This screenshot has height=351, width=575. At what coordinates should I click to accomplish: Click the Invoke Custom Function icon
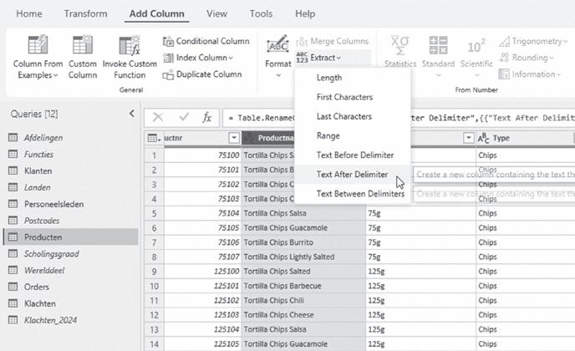point(130,46)
